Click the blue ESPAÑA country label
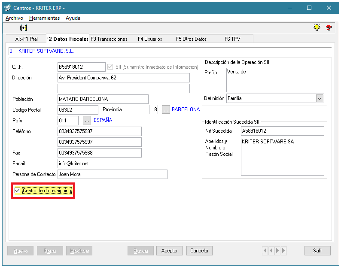Viewport: 341px width, 267px height. click(x=103, y=120)
